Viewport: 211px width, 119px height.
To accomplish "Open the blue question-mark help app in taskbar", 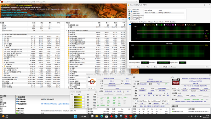I will pyautogui.click(x=116, y=116).
